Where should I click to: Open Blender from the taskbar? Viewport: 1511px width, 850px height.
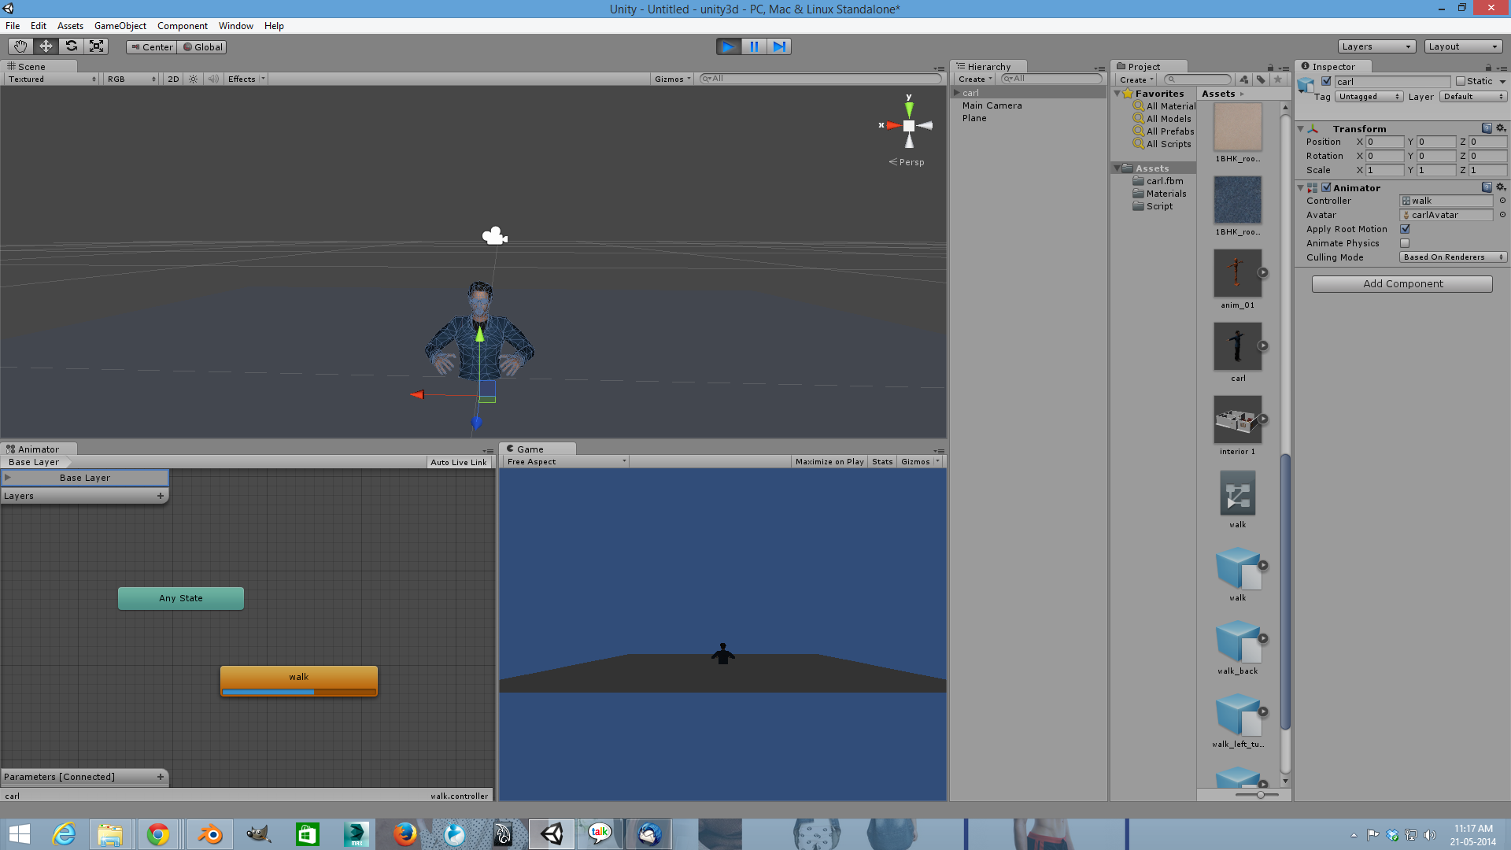pyautogui.click(x=209, y=834)
